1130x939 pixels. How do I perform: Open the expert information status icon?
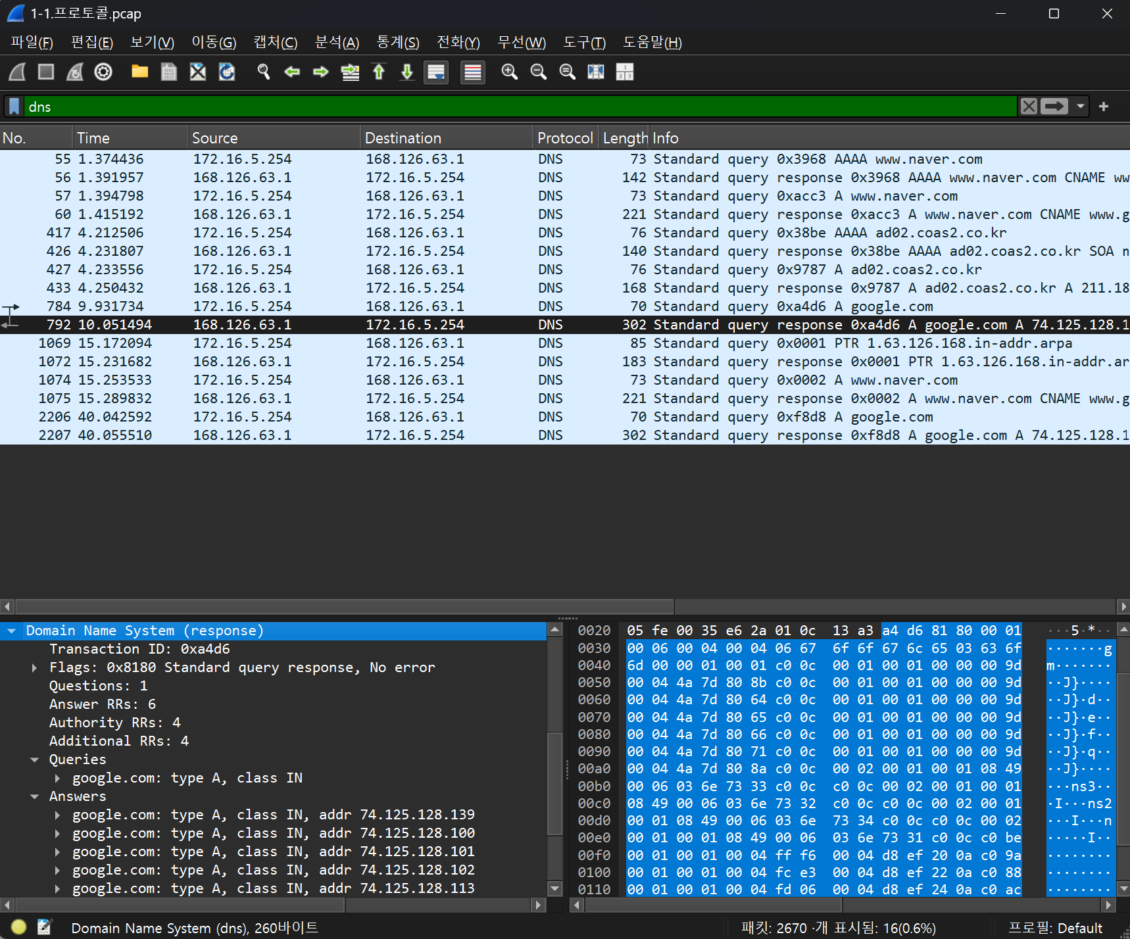pos(19,927)
